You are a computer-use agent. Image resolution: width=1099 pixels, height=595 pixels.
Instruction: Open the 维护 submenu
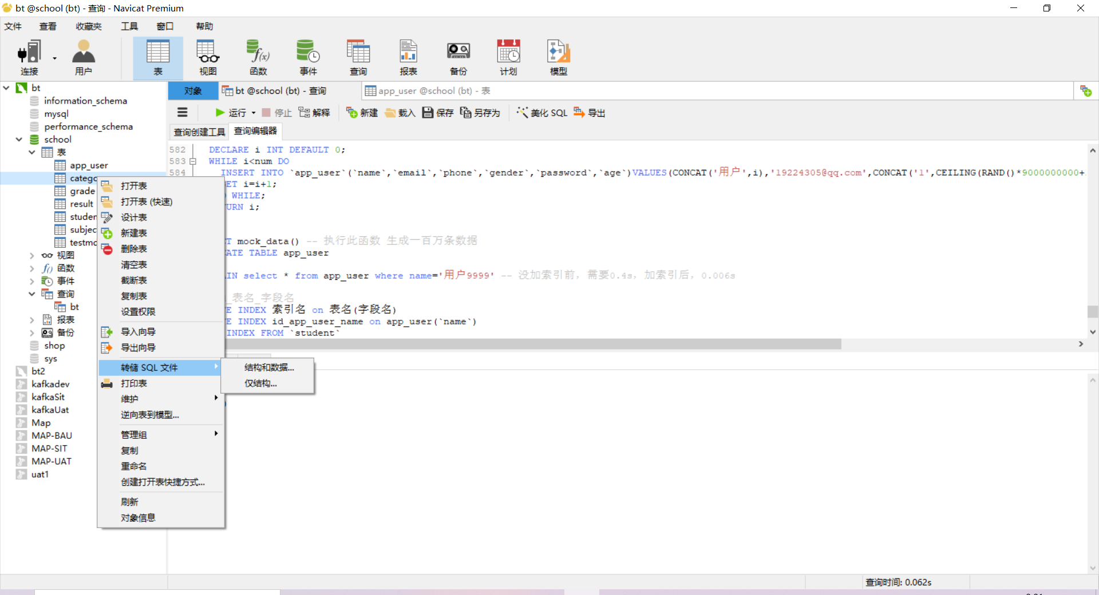click(x=160, y=399)
